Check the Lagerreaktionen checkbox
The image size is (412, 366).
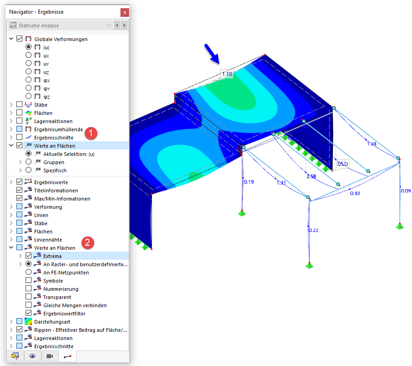click(x=20, y=120)
